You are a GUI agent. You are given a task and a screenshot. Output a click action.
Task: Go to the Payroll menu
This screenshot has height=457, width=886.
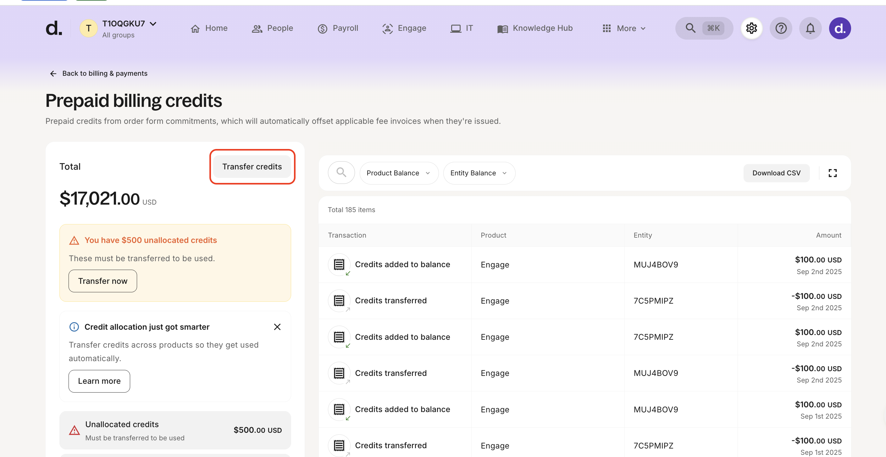coord(338,28)
